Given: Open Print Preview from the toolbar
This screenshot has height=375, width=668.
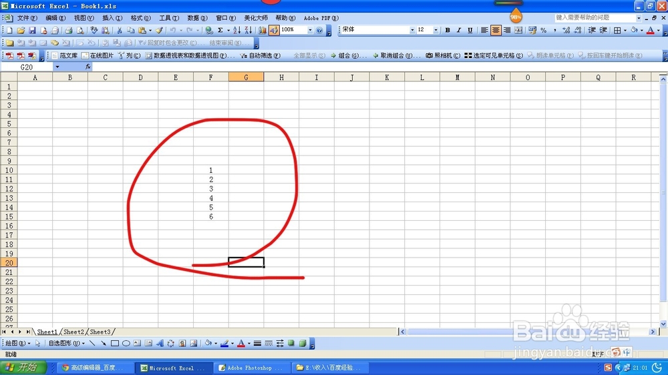Looking at the screenshot, I should pos(79,30).
